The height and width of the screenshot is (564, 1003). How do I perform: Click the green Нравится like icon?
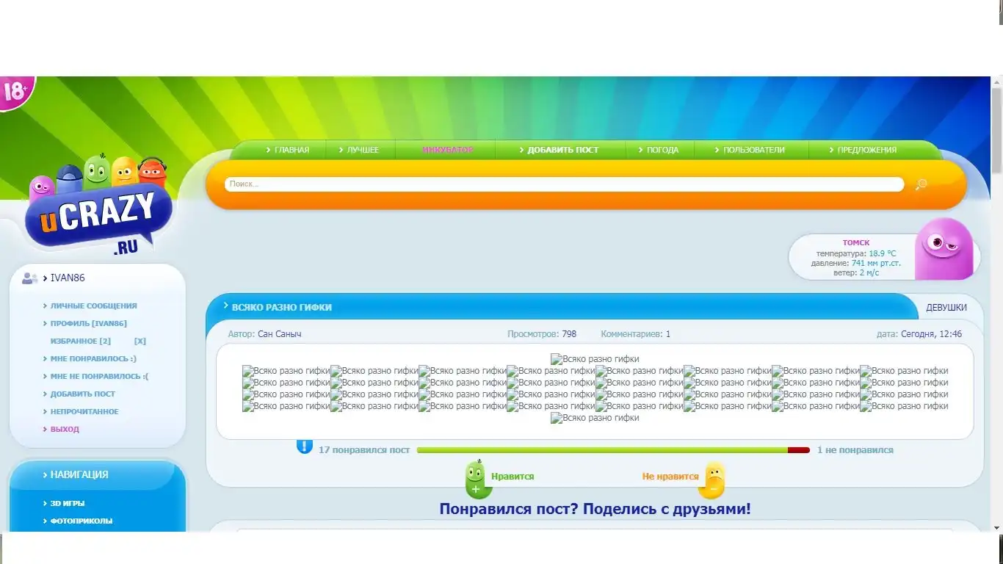click(477, 480)
